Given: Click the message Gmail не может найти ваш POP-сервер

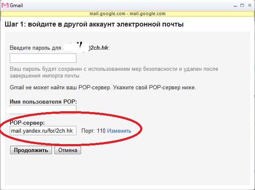Looking at the screenshot, I should (x=103, y=88).
